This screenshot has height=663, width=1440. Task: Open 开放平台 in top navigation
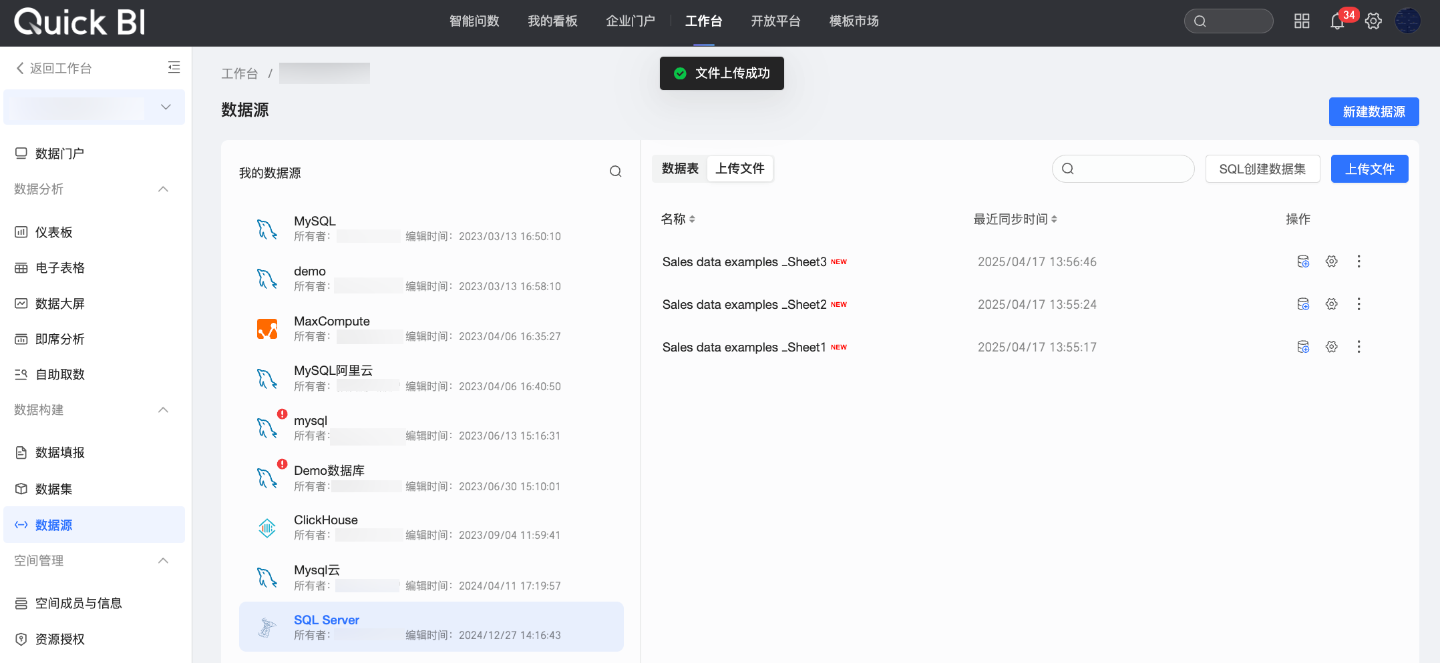pyautogui.click(x=775, y=21)
